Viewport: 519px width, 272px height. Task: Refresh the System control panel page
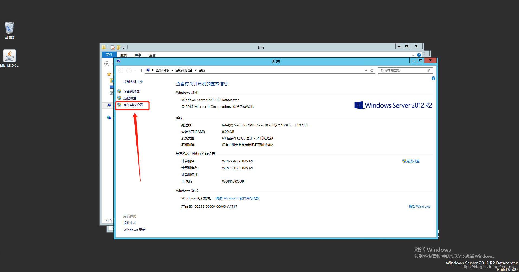tap(372, 70)
